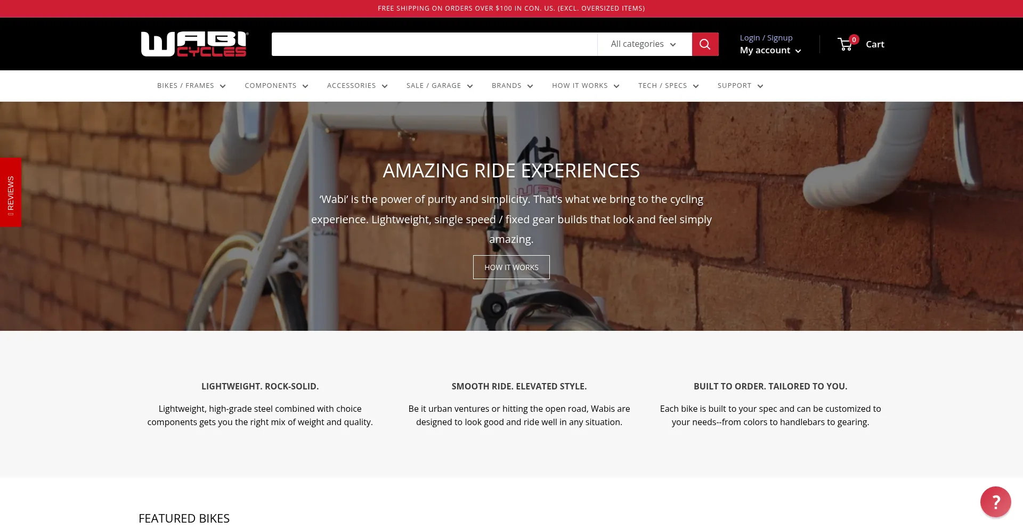This screenshot has height=529, width=1023.
Task: Follow the Login / Signup link
Action: coord(766,38)
